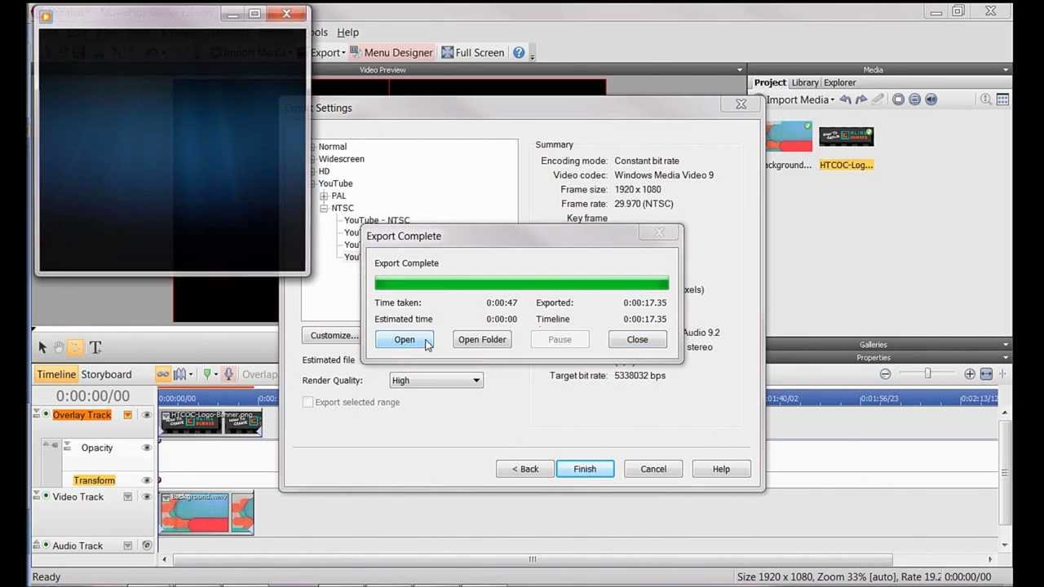Click the Help button in Export Settings
Viewport: 1044px width, 587px height.
click(x=721, y=469)
